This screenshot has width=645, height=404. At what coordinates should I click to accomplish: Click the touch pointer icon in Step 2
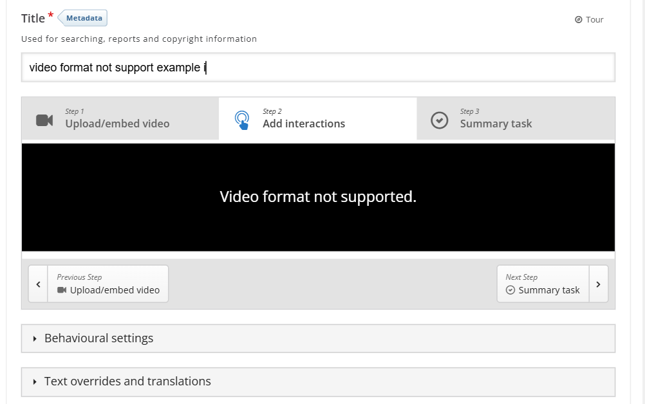(242, 120)
